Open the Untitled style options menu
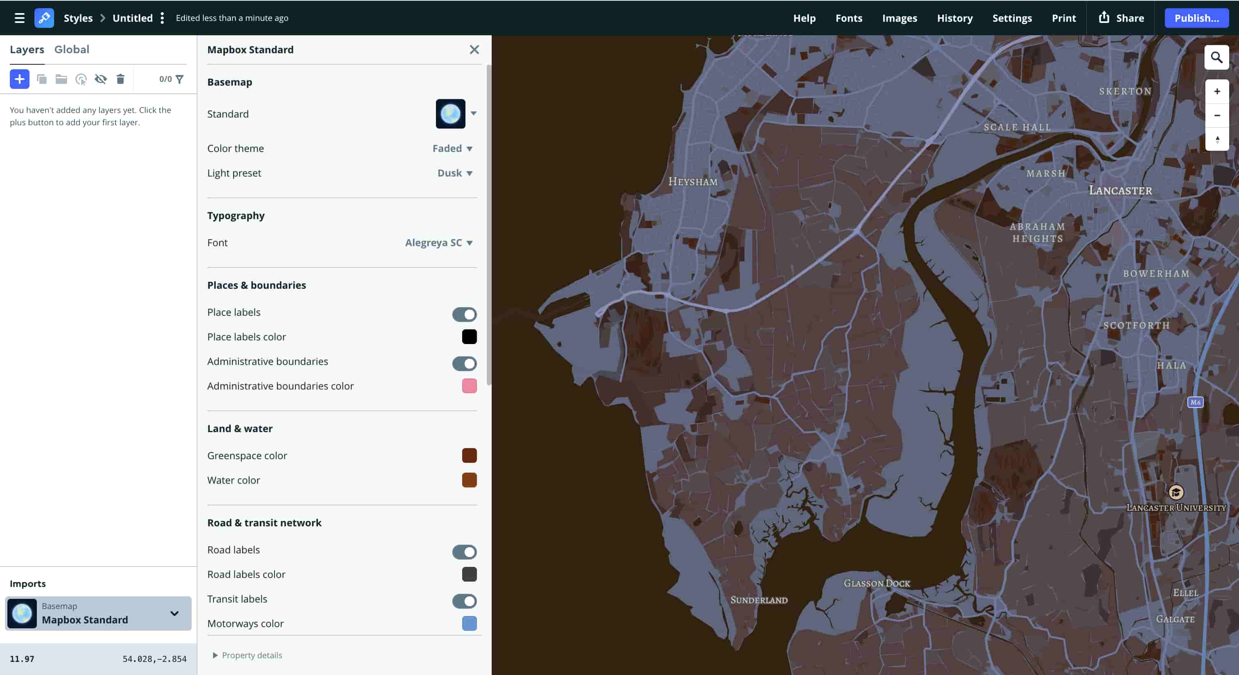 [x=163, y=18]
